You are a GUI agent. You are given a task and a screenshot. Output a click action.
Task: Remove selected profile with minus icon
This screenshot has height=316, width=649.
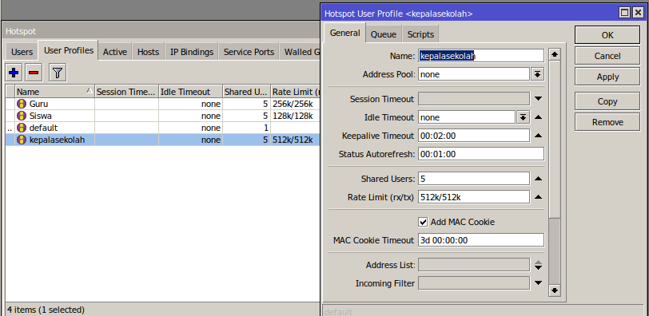click(x=34, y=73)
